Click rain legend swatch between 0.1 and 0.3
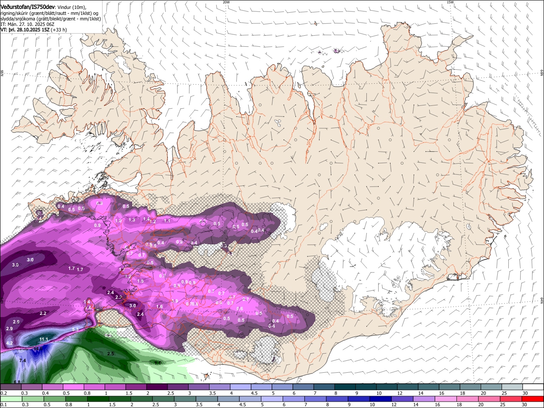This screenshot has width=544, height=408. (x=11, y=399)
